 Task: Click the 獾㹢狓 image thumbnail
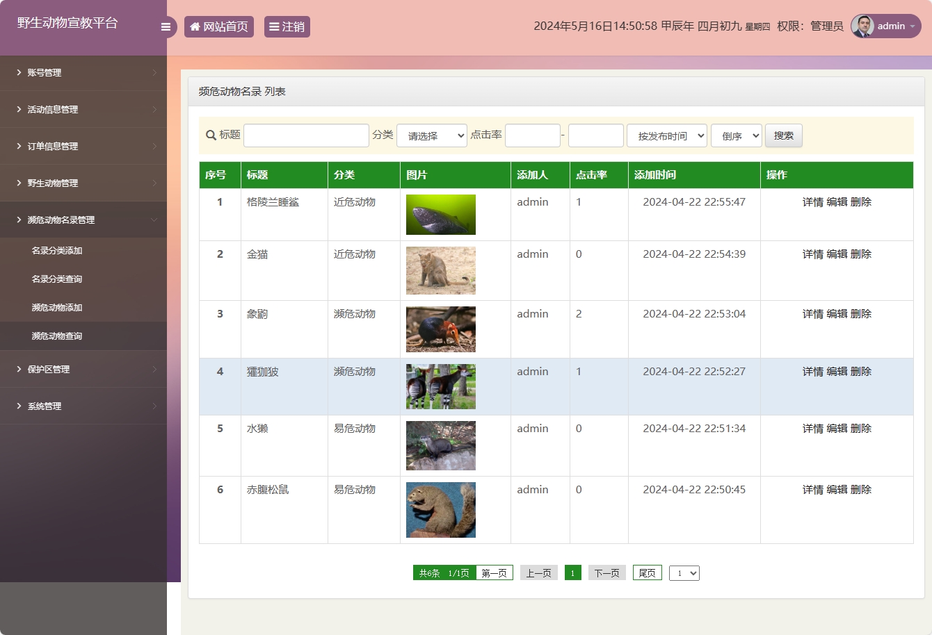click(440, 387)
